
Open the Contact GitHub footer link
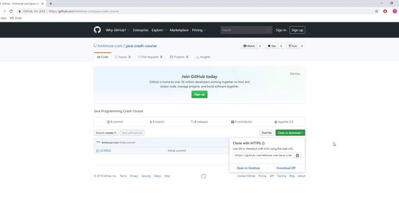click(x=246, y=176)
